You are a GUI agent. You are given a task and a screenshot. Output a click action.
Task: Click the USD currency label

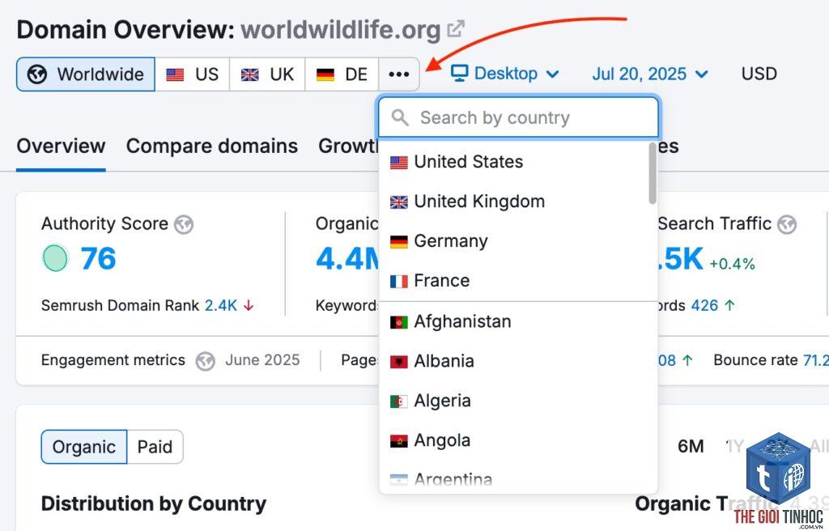point(759,74)
